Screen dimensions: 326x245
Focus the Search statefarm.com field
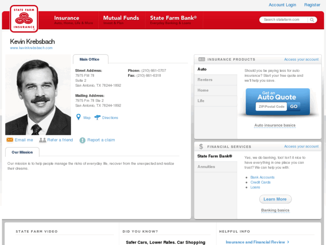(x=283, y=20)
